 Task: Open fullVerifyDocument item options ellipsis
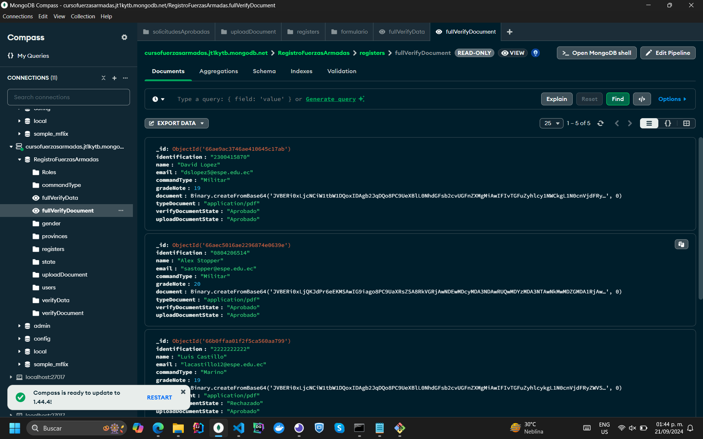(x=121, y=211)
